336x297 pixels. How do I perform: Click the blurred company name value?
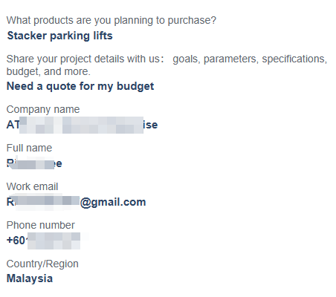(82, 125)
